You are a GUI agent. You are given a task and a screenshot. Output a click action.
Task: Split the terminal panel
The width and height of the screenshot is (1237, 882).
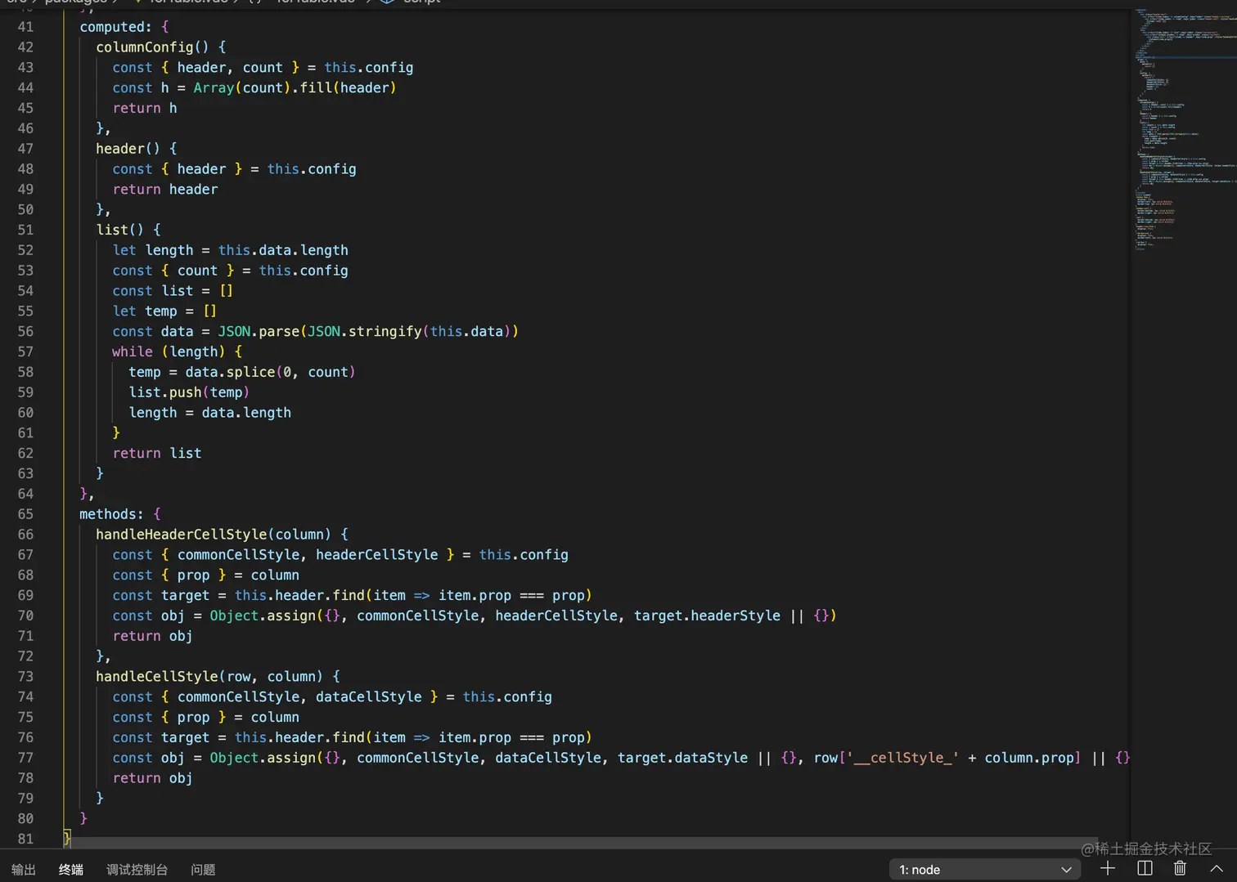point(1145,868)
